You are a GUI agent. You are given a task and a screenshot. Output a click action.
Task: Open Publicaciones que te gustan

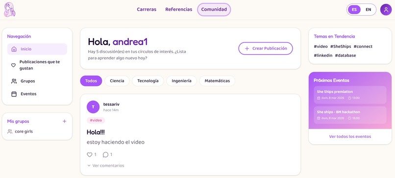37,65
